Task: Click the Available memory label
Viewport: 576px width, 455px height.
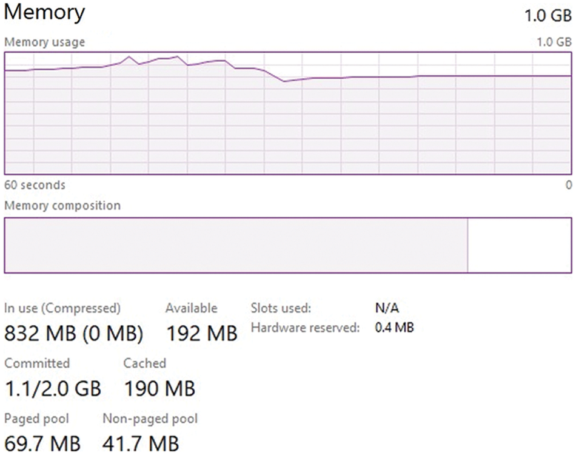Action: 191,308
